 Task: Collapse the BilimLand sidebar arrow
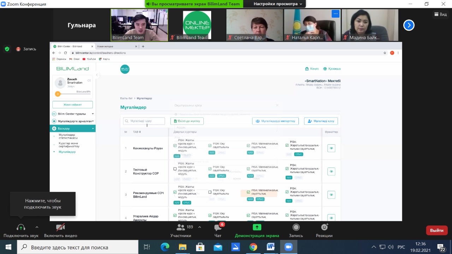click(97, 75)
